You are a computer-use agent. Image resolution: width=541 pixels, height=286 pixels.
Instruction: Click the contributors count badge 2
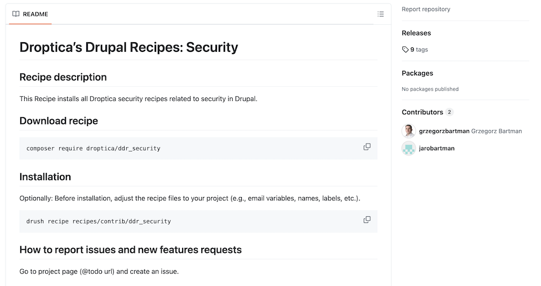tap(449, 112)
